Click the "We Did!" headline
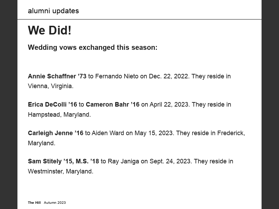279x209 pixels. (x=50, y=31)
